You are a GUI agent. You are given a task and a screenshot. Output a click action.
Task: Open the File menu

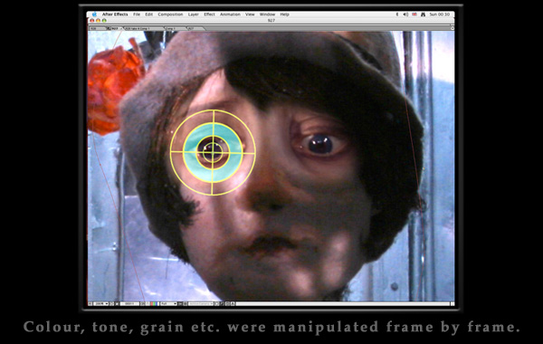(x=137, y=14)
